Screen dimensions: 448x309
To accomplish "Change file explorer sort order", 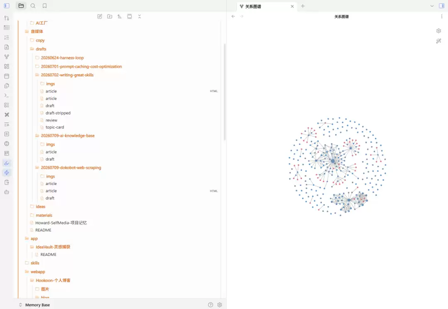I will pos(119,17).
